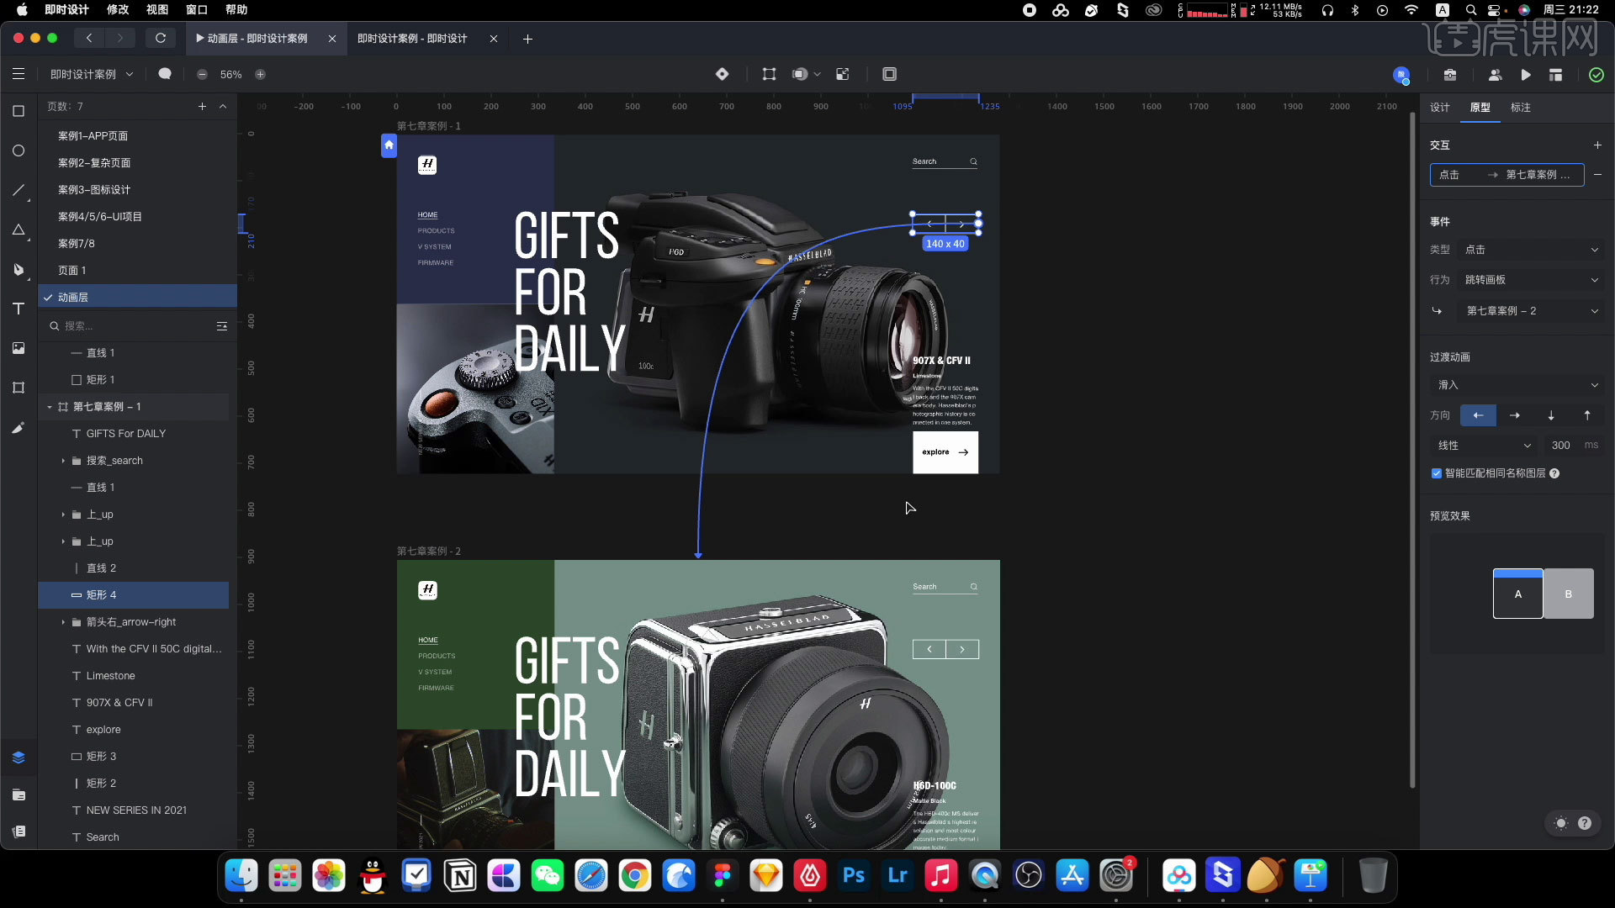Set slide direction to up arrow
The height and width of the screenshot is (908, 1615).
point(1587,415)
